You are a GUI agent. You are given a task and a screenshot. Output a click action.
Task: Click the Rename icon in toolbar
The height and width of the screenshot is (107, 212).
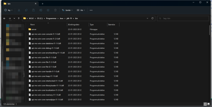click(41, 10)
